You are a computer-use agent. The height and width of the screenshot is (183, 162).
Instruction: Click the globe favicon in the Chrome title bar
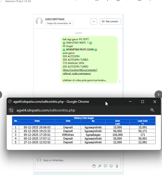point(10,102)
